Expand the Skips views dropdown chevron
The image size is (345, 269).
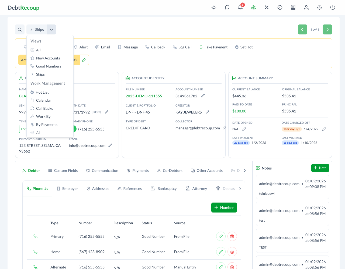(x=51, y=29)
